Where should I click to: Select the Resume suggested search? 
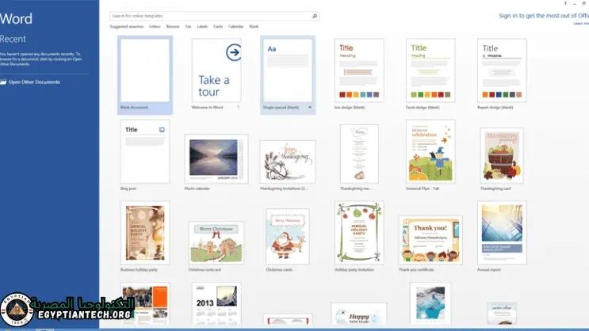tap(172, 27)
